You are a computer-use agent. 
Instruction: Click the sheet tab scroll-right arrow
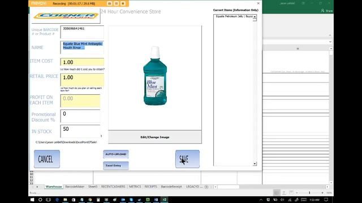click(37, 187)
